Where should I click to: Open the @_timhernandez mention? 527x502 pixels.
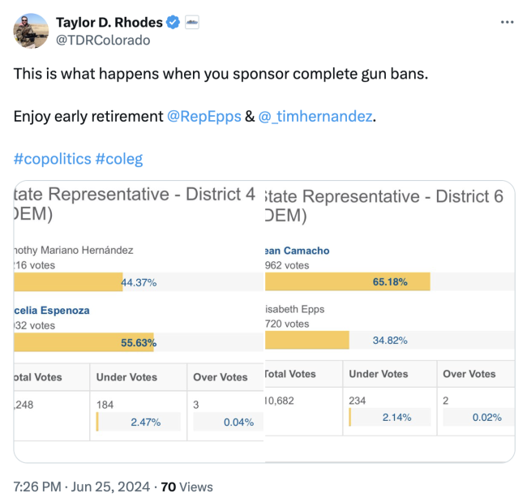(x=316, y=116)
